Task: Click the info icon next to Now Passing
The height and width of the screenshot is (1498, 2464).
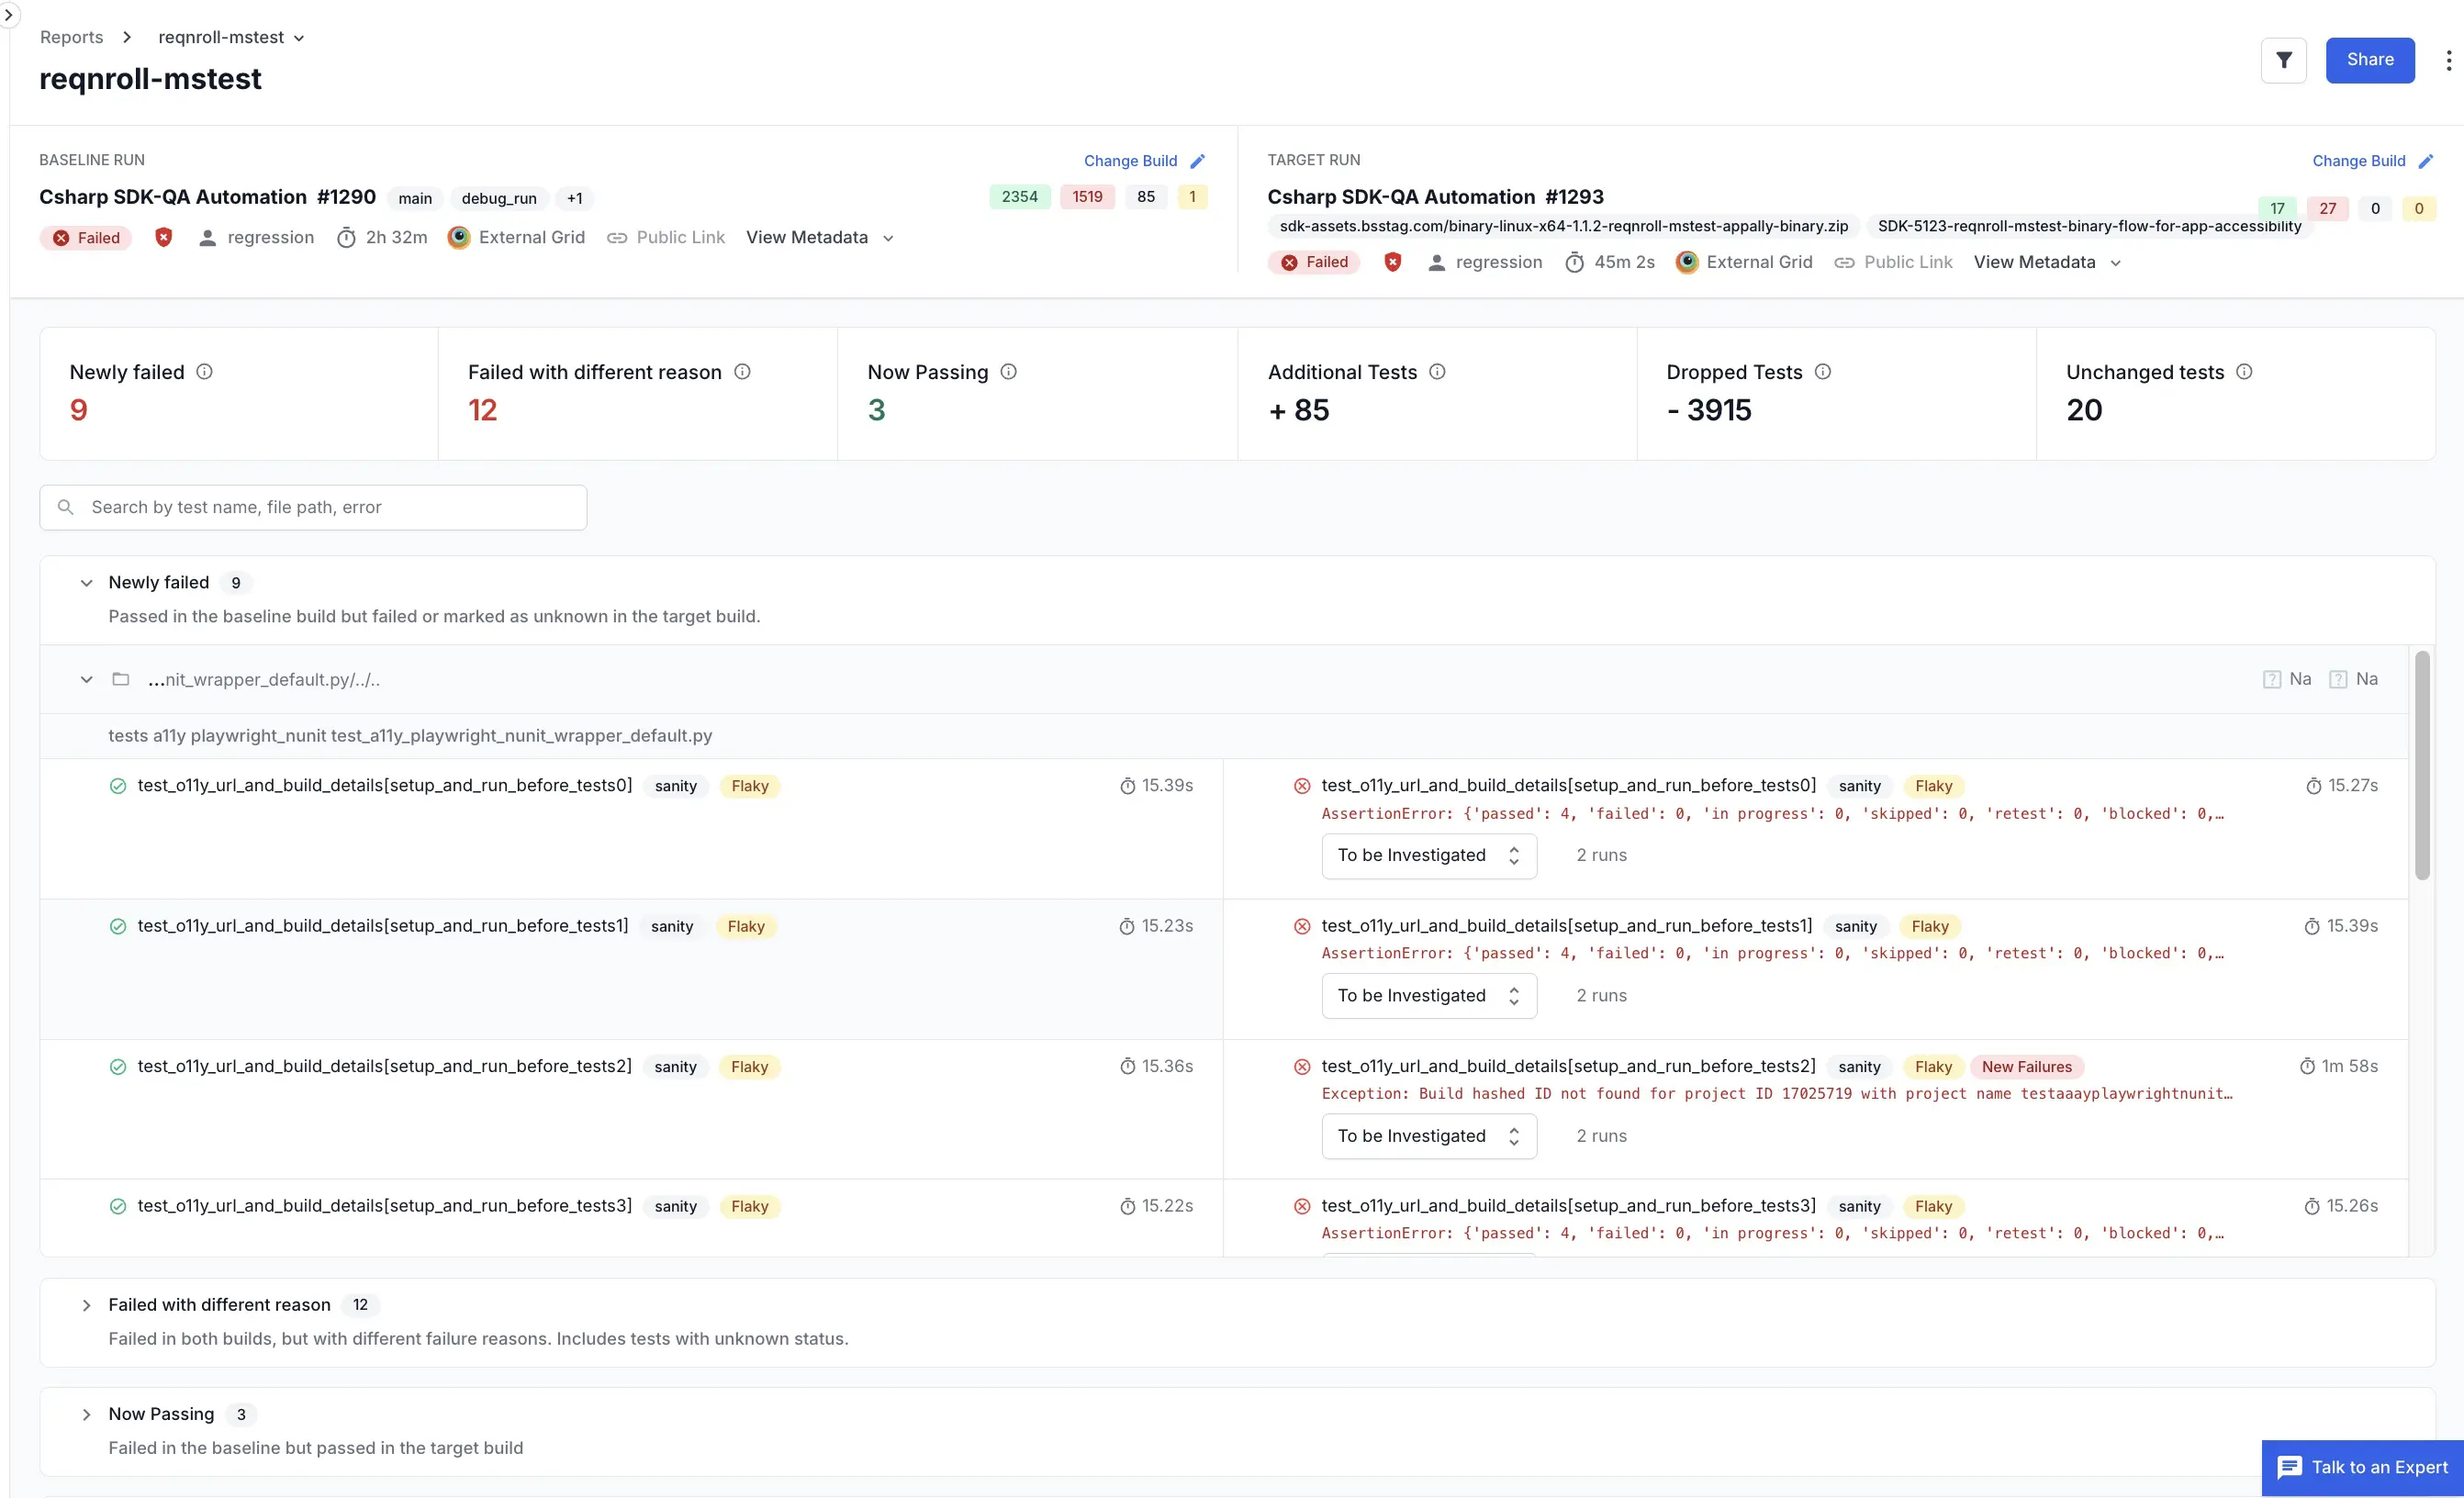Action: pyautogui.click(x=1008, y=372)
